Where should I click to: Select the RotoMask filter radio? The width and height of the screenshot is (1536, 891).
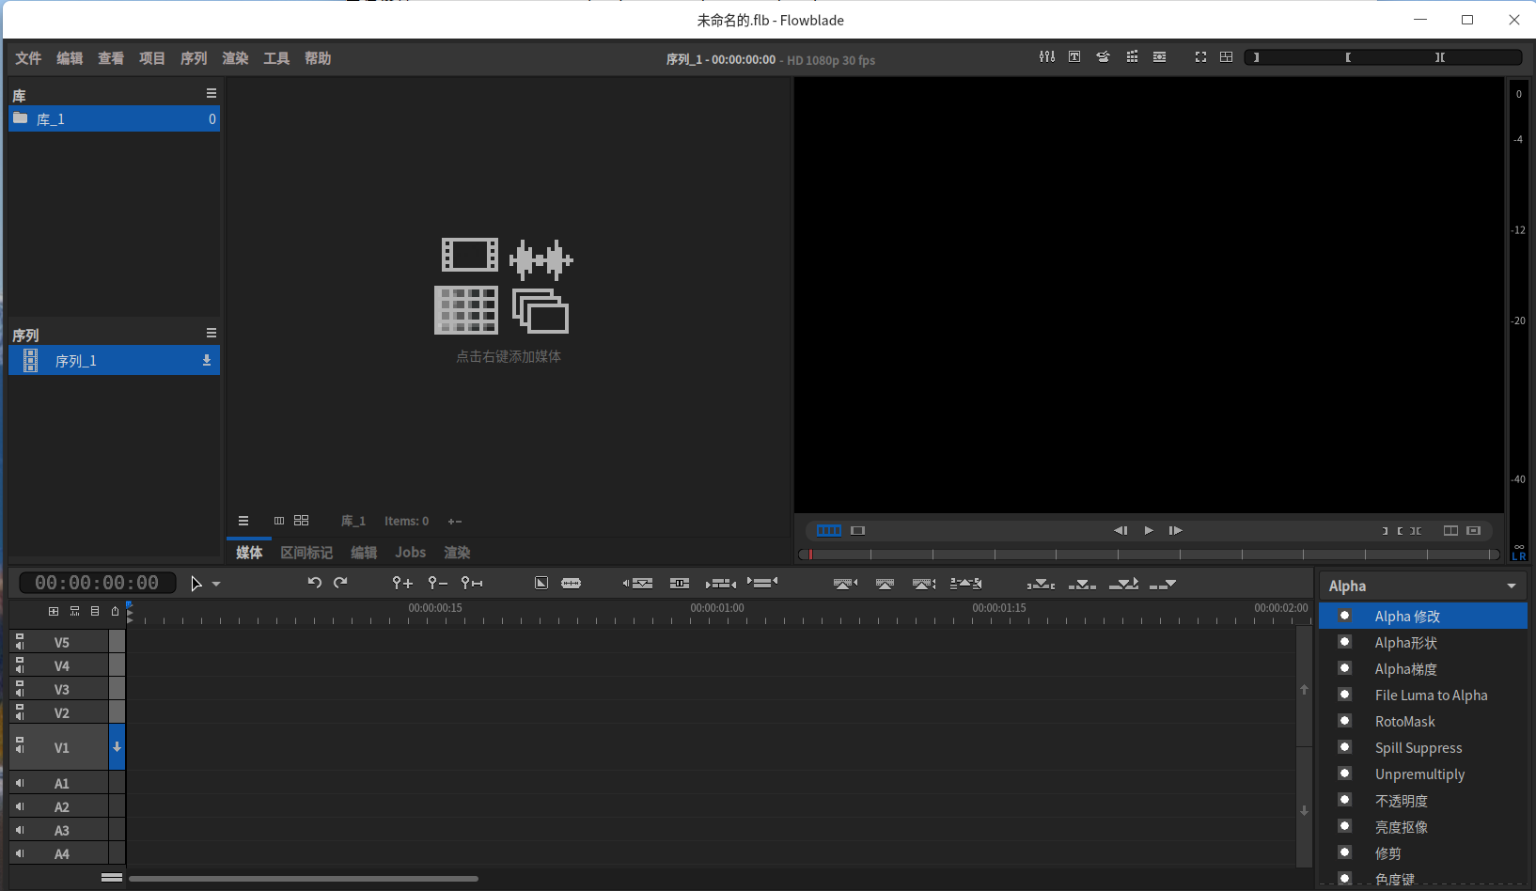pyautogui.click(x=1345, y=721)
